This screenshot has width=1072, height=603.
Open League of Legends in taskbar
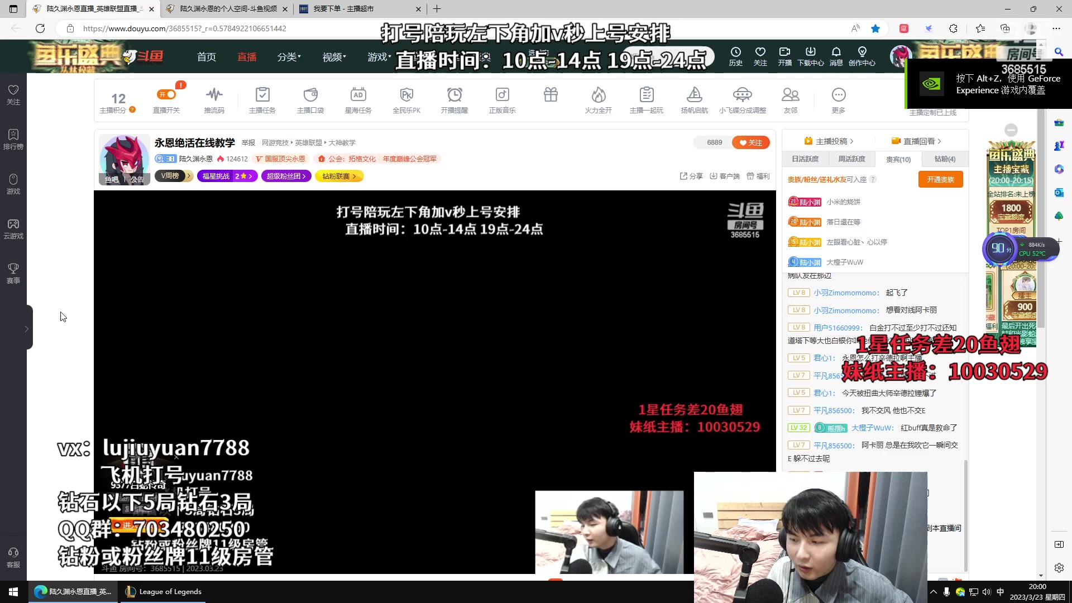162,592
